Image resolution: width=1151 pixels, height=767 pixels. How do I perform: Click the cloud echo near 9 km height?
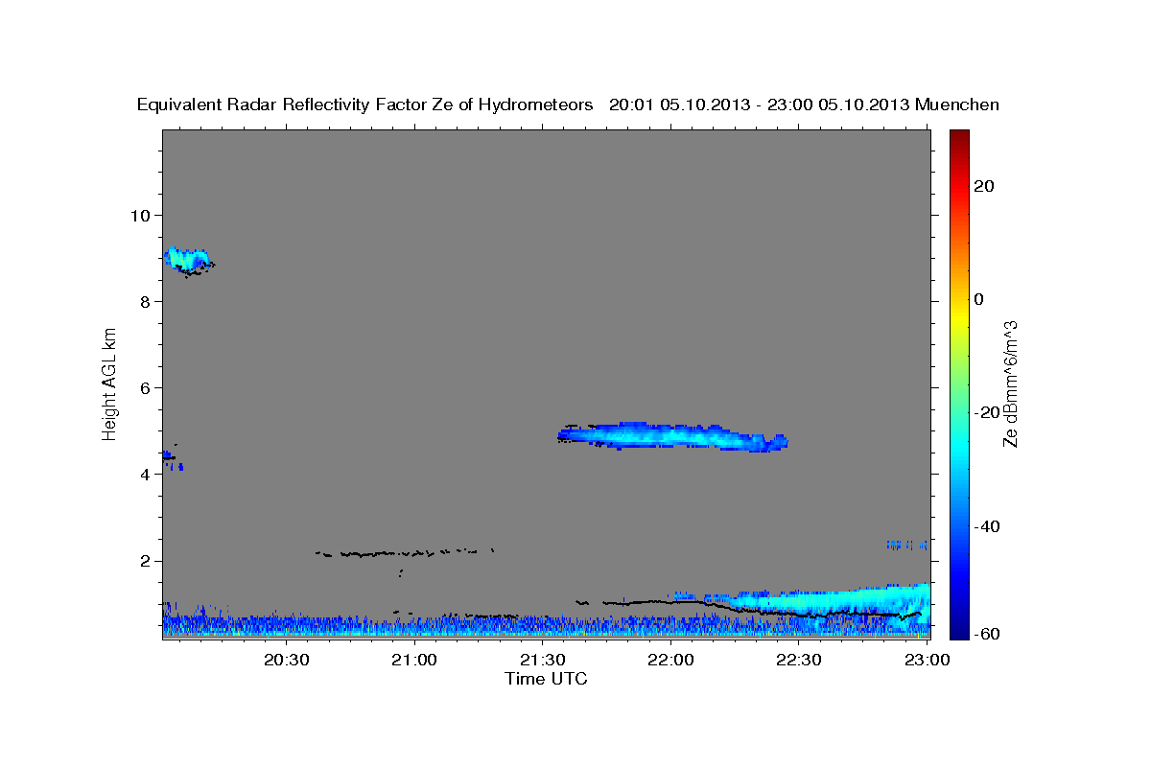coord(186,259)
